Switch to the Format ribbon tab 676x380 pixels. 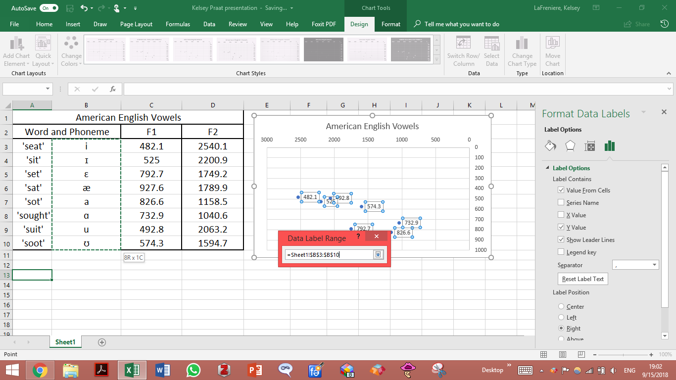(x=390, y=24)
